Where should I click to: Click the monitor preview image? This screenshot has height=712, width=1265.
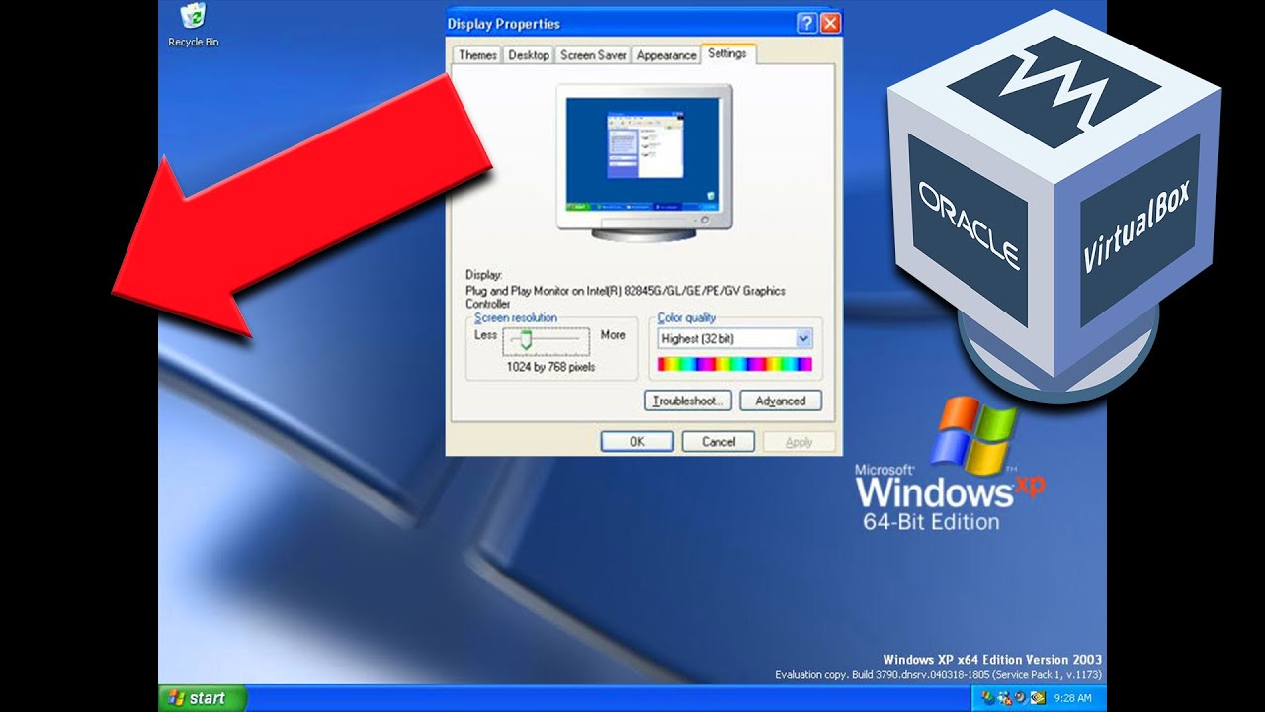pyautogui.click(x=644, y=162)
